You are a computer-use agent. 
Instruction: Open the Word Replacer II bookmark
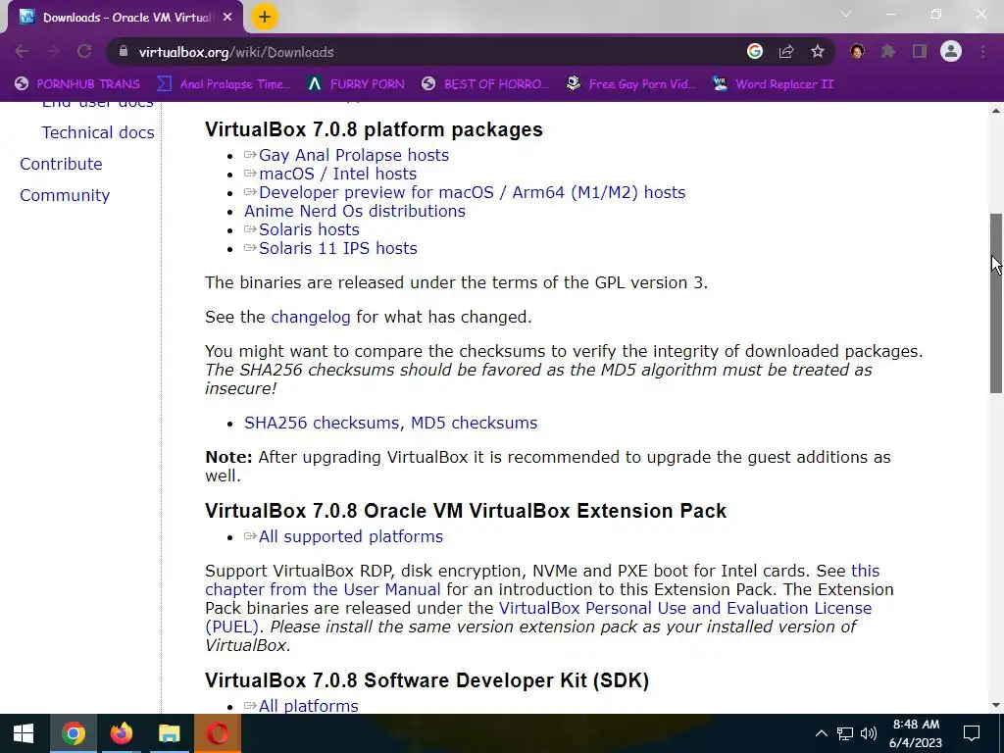tap(773, 84)
